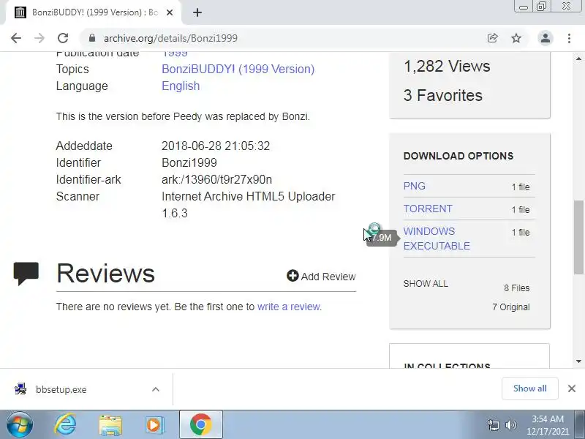The width and height of the screenshot is (585, 439).
Task: Click the plus icon beside Add Review
Action: (x=292, y=276)
